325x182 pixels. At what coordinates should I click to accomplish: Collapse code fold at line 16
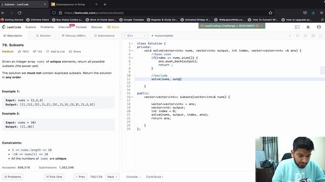point(132,97)
